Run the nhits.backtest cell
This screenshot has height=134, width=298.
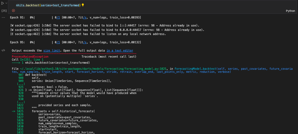tap(3, 3)
